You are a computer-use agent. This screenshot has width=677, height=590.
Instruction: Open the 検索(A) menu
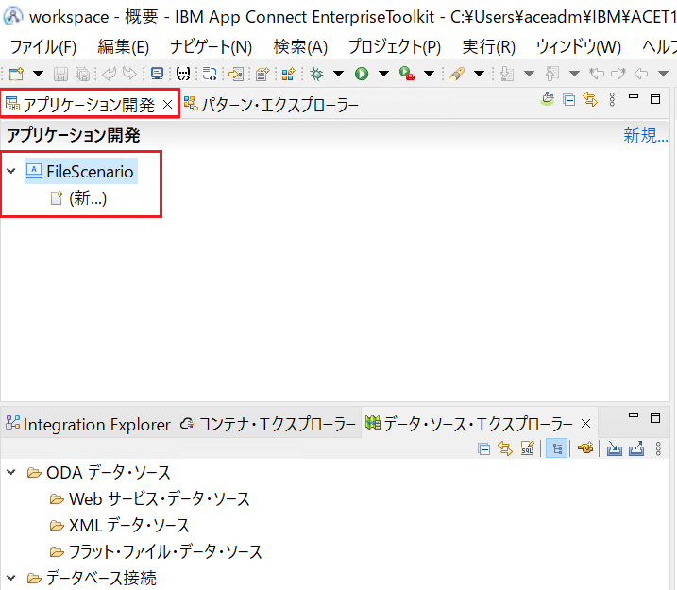click(300, 46)
